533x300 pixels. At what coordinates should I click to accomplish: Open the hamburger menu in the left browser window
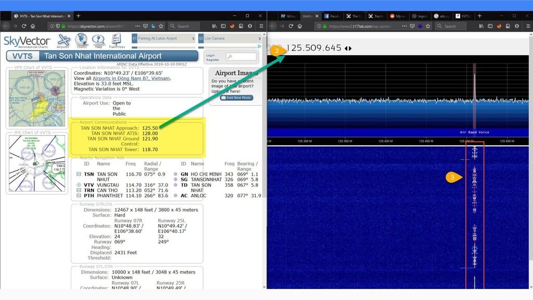(x=261, y=26)
